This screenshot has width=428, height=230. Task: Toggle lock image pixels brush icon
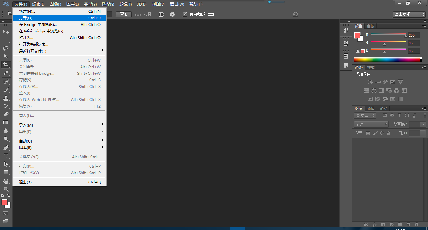tap(375, 133)
